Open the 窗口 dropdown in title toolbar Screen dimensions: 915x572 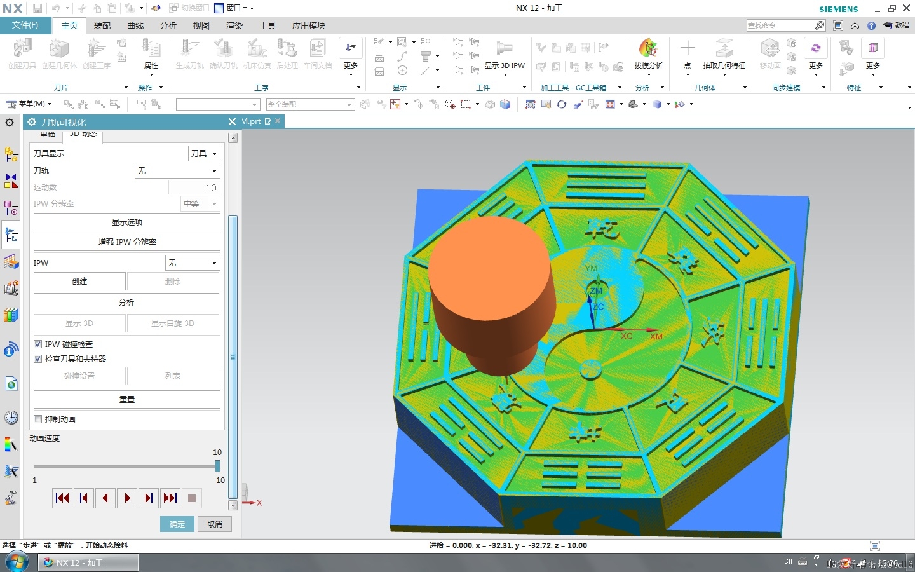[x=234, y=8]
